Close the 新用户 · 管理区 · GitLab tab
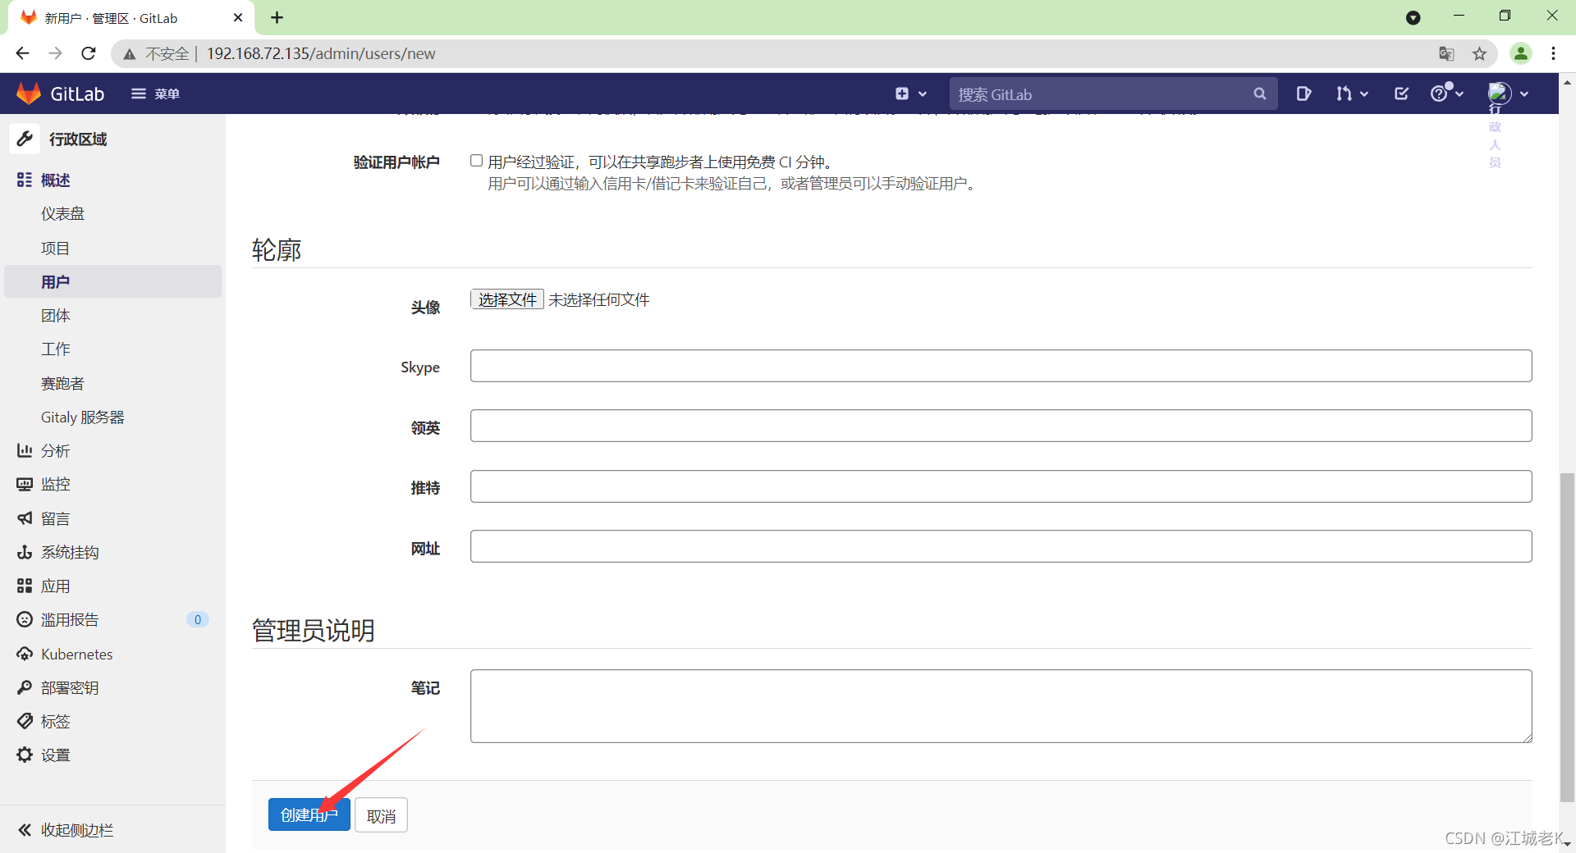This screenshot has width=1576, height=853. pyautogui.click(x=238, y=17)
